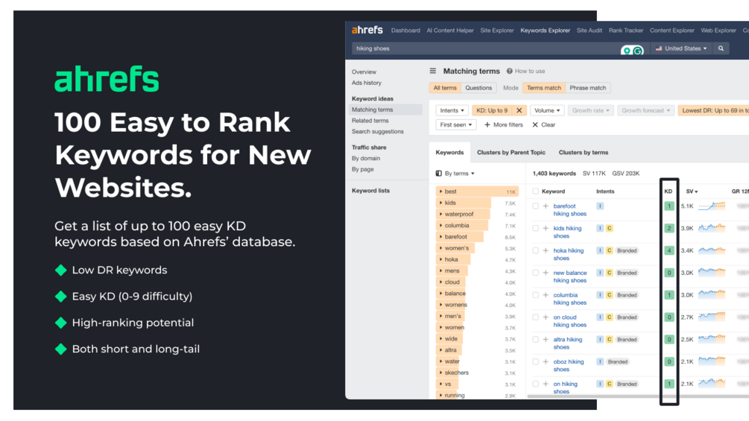This screenshot has width=749, height=421.
Task: Open the Growth rate filter dropdown
Action: coord(590,110)
